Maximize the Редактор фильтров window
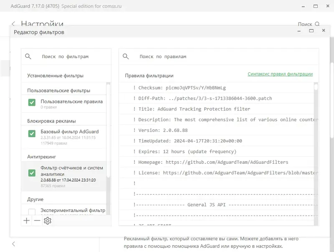Viewport: 334px width, 252px height. click(x=311, y=31)
